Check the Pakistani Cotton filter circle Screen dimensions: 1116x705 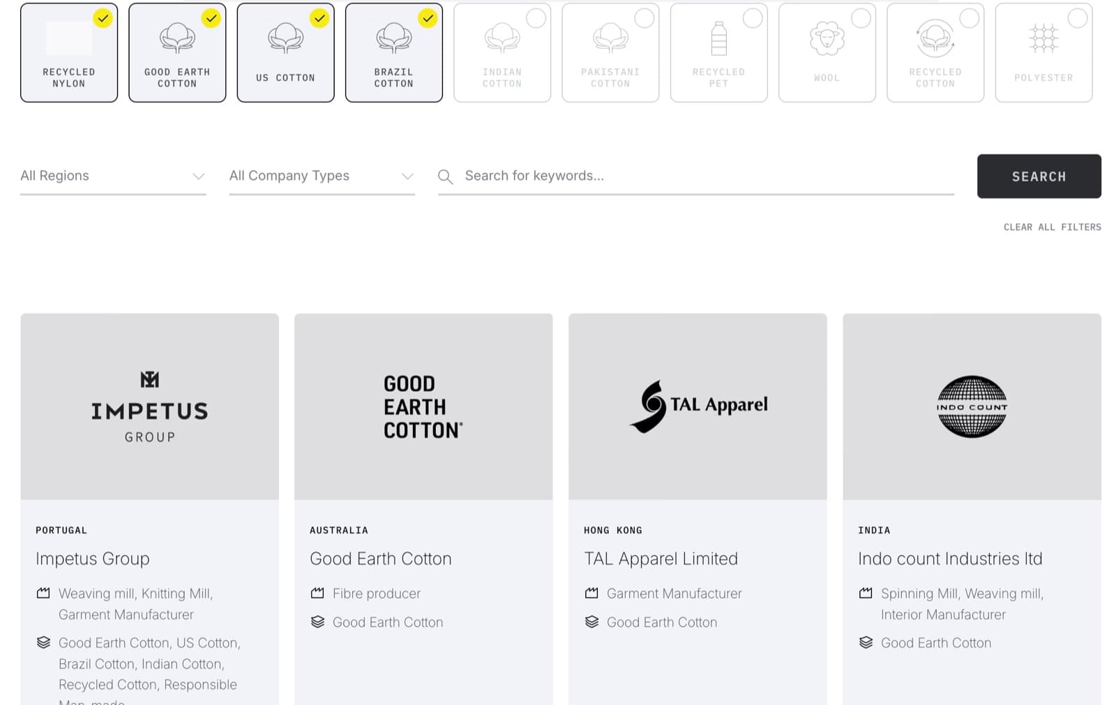(644, 19)
